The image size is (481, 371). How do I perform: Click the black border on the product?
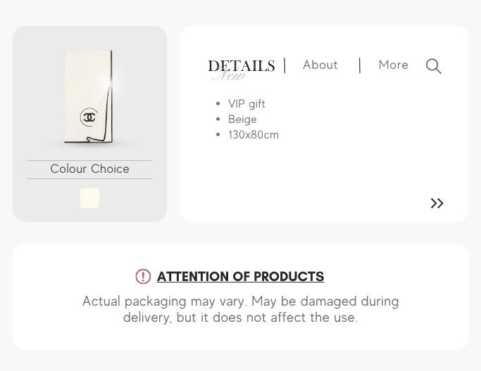pyautogui.click(x=111, y=96)
